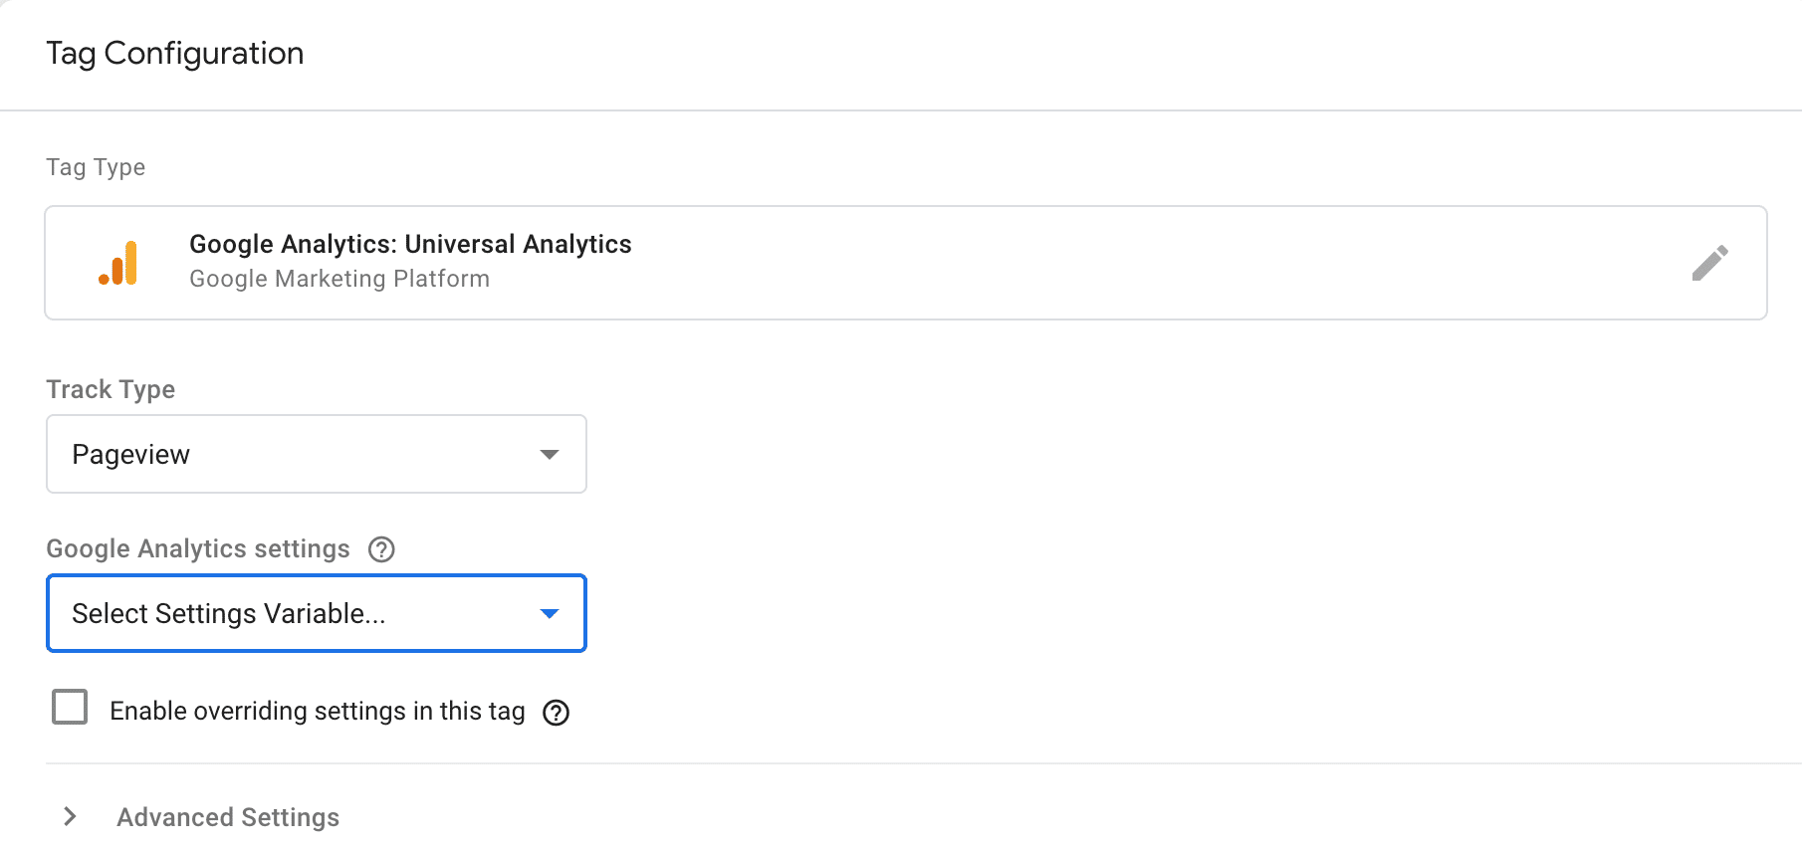Open the Select Settings Variable dropdown

coord(317,613)
